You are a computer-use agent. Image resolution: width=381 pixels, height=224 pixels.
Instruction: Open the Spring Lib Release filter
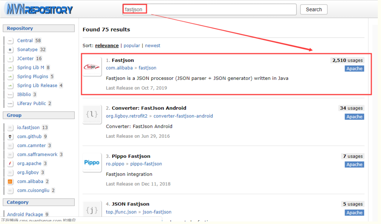pos(37,85)
